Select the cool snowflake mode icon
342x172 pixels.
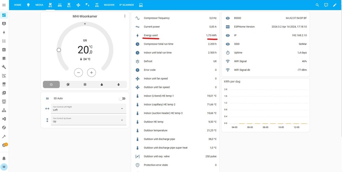tap(85, 85)
